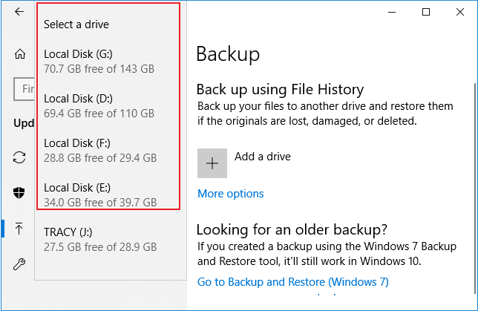The image size is (478, 311).
Task: Click the back arrow in title bar
Action: [19, 12]
